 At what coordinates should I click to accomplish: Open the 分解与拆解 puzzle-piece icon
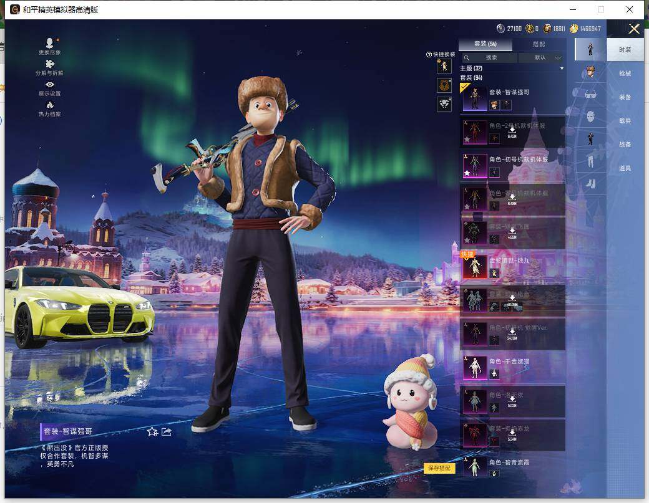click(50, 64)
